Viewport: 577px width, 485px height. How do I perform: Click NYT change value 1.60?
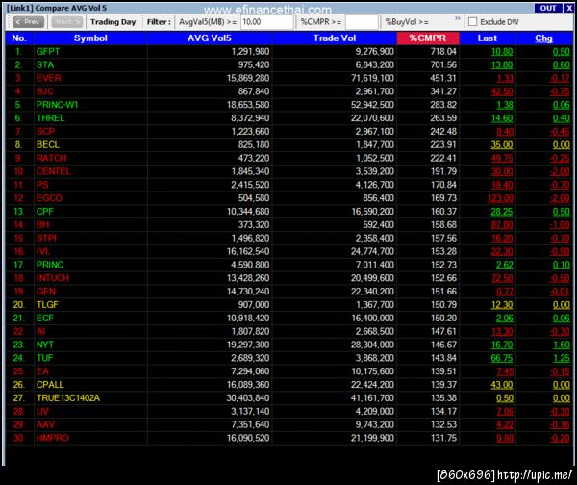[x=562, y=345]
